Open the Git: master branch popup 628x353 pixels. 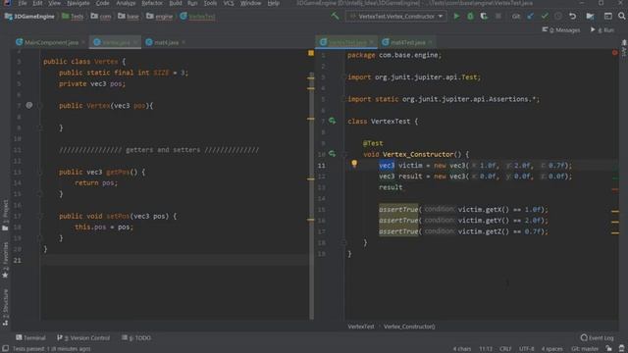pyautogui.click(x=585, y=349)
